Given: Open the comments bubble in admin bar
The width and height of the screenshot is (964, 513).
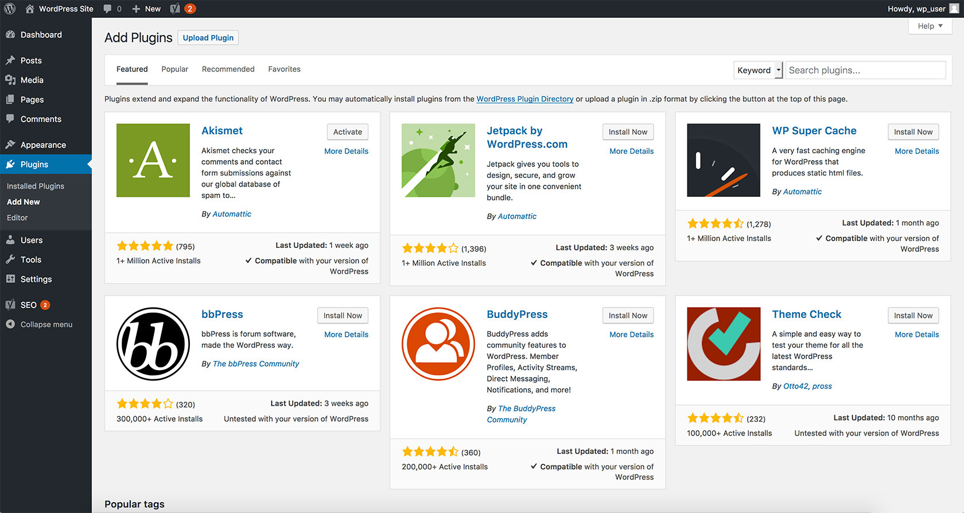Looking at the screenshot, I should tap(112, 9).
